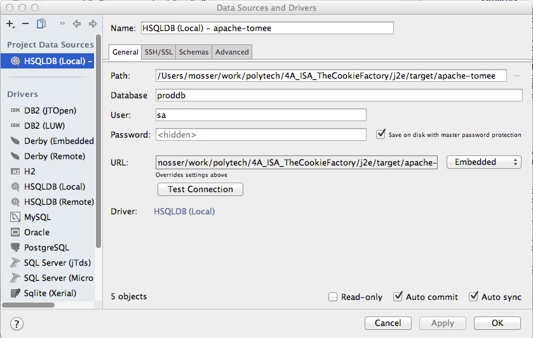
Task: Click the Oracle driver icon
Action: click(x=15, y=232)
